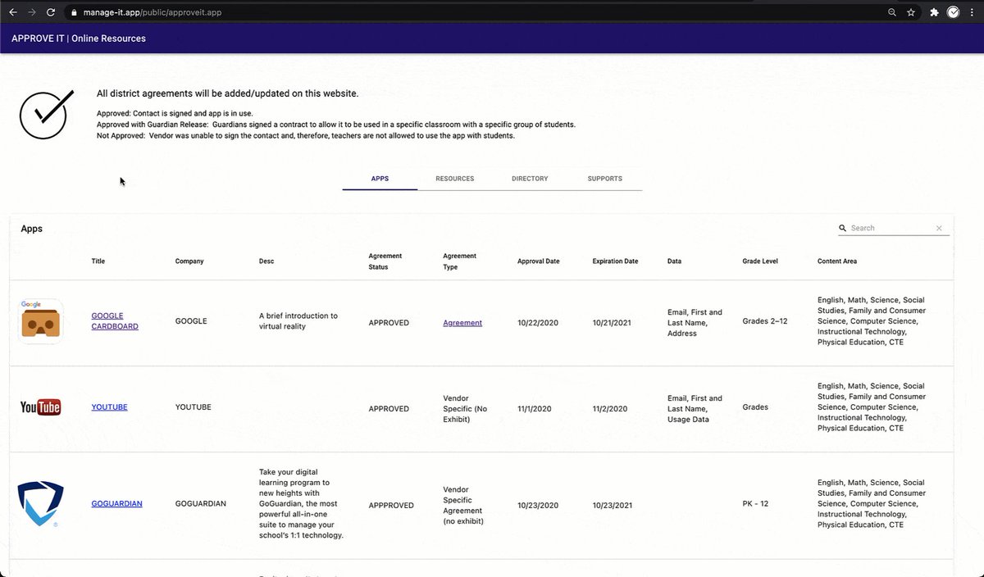Click the YouTube logo thumbnail

40,407
